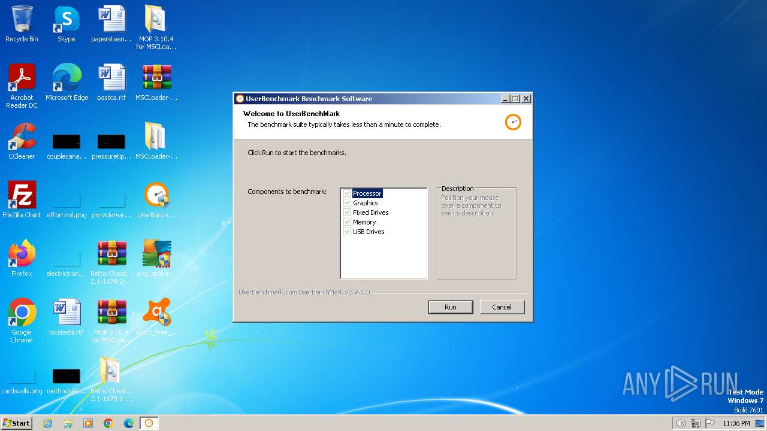Select the cardscalls.png file icon

(x=22, y=382)
